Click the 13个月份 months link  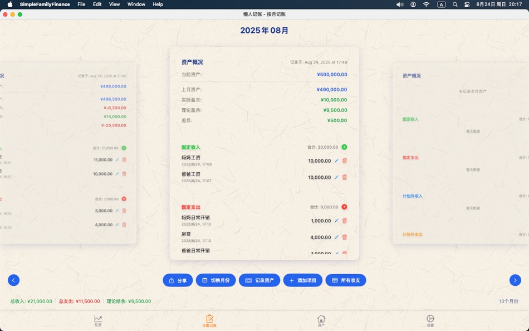(508, 301)
